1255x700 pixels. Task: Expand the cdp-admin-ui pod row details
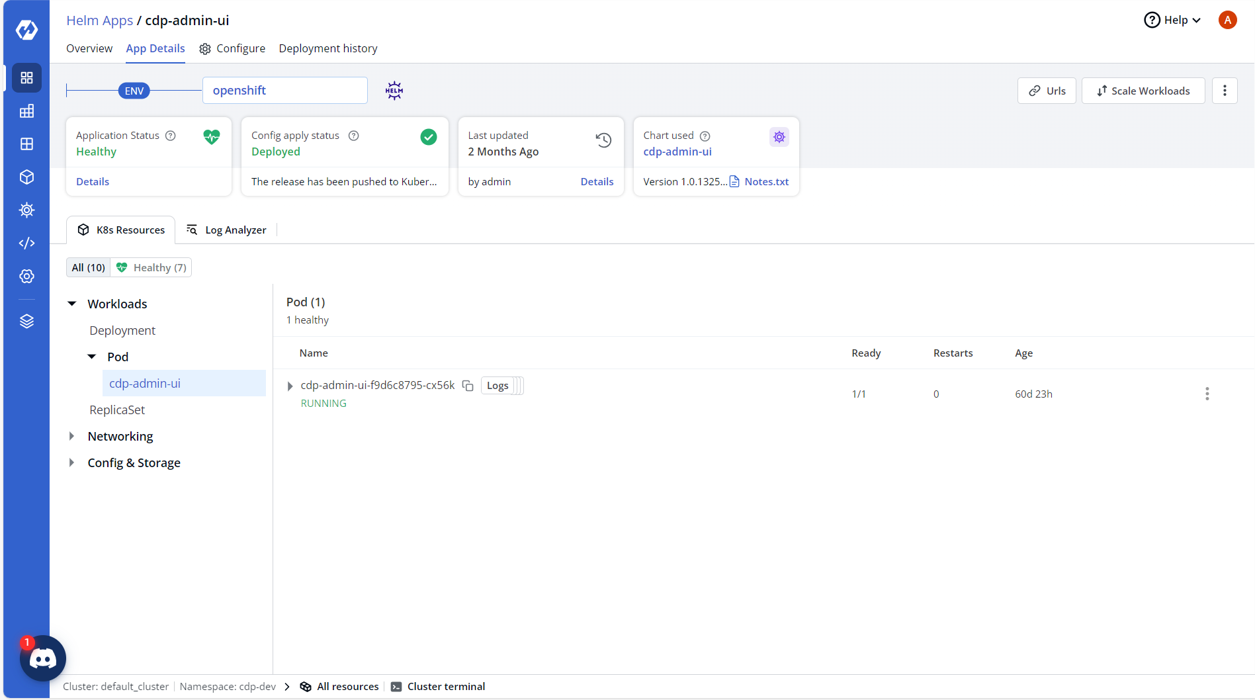(290, 386)
